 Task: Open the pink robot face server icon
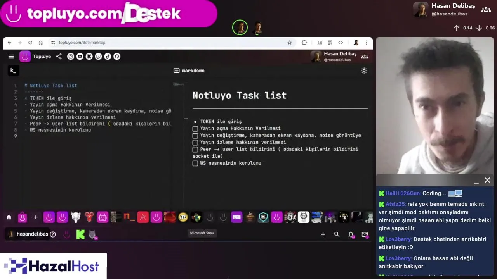[x=103, y=217]
